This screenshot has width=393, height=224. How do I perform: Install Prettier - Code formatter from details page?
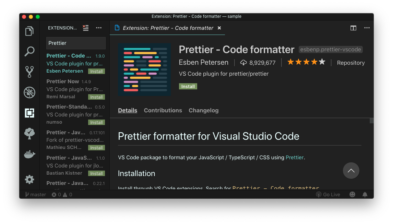pyautogui.click(x=188, y=86)
